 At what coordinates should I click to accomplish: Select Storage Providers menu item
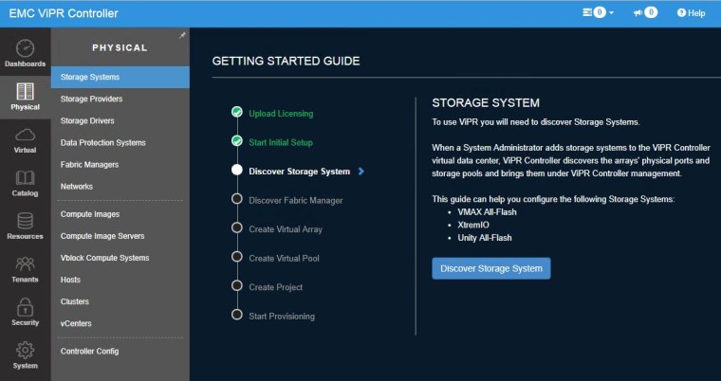[120, 99]
